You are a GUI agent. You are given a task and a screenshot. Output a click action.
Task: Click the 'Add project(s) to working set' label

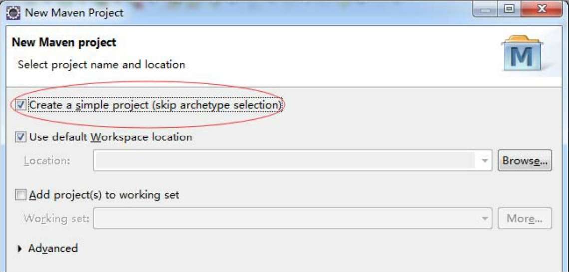tap(104, 195)
